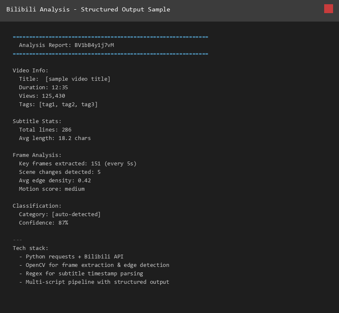Screen dimensions: 339x313
Task: Click the 'Frame Analysis:' heading
Action: coord(37,155)
